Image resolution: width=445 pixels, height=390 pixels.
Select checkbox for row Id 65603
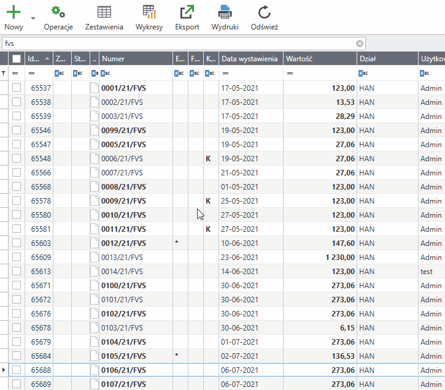tap(17, 243)
